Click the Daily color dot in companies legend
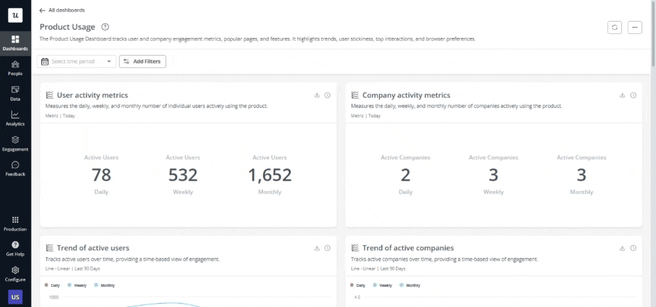 click(x=353, y=285)
